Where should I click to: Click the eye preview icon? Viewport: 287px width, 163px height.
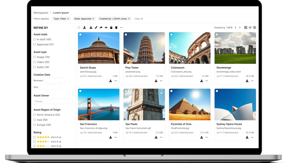[106, 28]
